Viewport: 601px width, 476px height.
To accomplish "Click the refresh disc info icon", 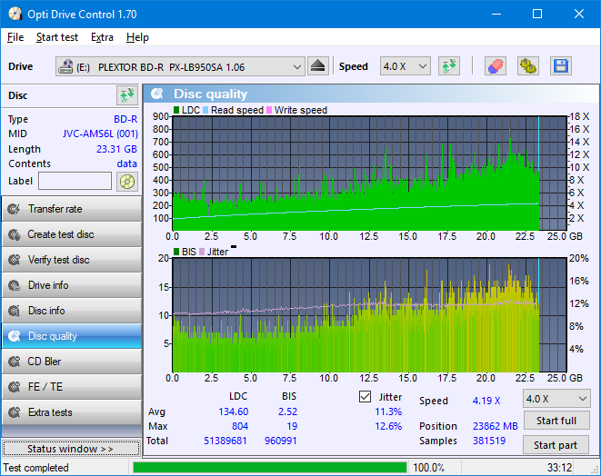I will [126, 95].
